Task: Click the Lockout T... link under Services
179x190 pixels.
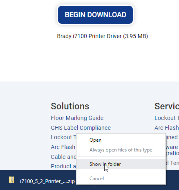Action: 167,118
